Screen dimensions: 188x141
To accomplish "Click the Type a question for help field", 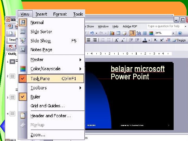I will 165,26.
